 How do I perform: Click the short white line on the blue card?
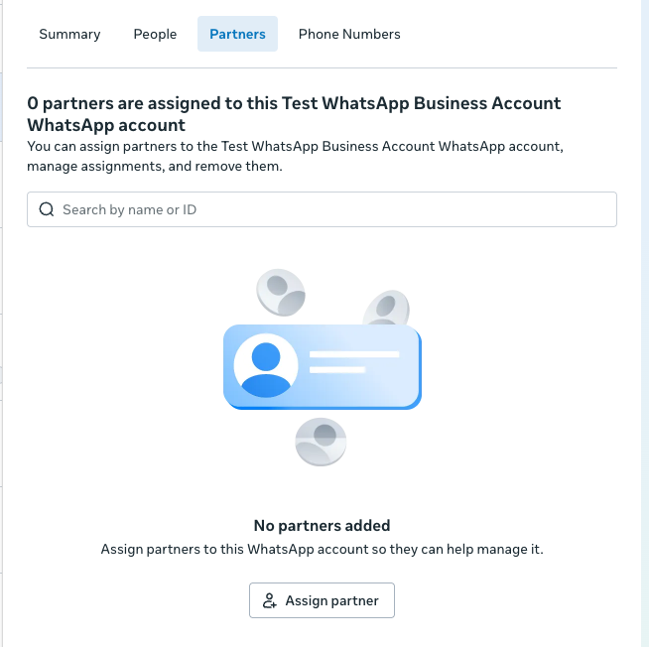[x=337, y=370]
